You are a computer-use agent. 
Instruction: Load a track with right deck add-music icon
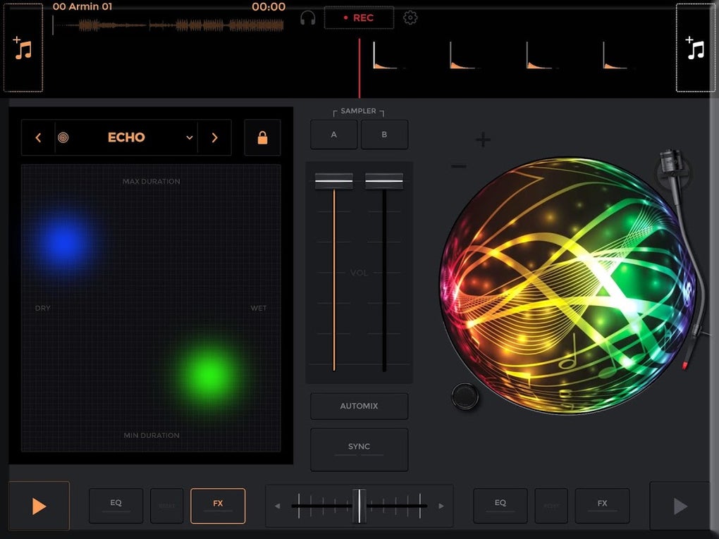click(x=695, y=48)
